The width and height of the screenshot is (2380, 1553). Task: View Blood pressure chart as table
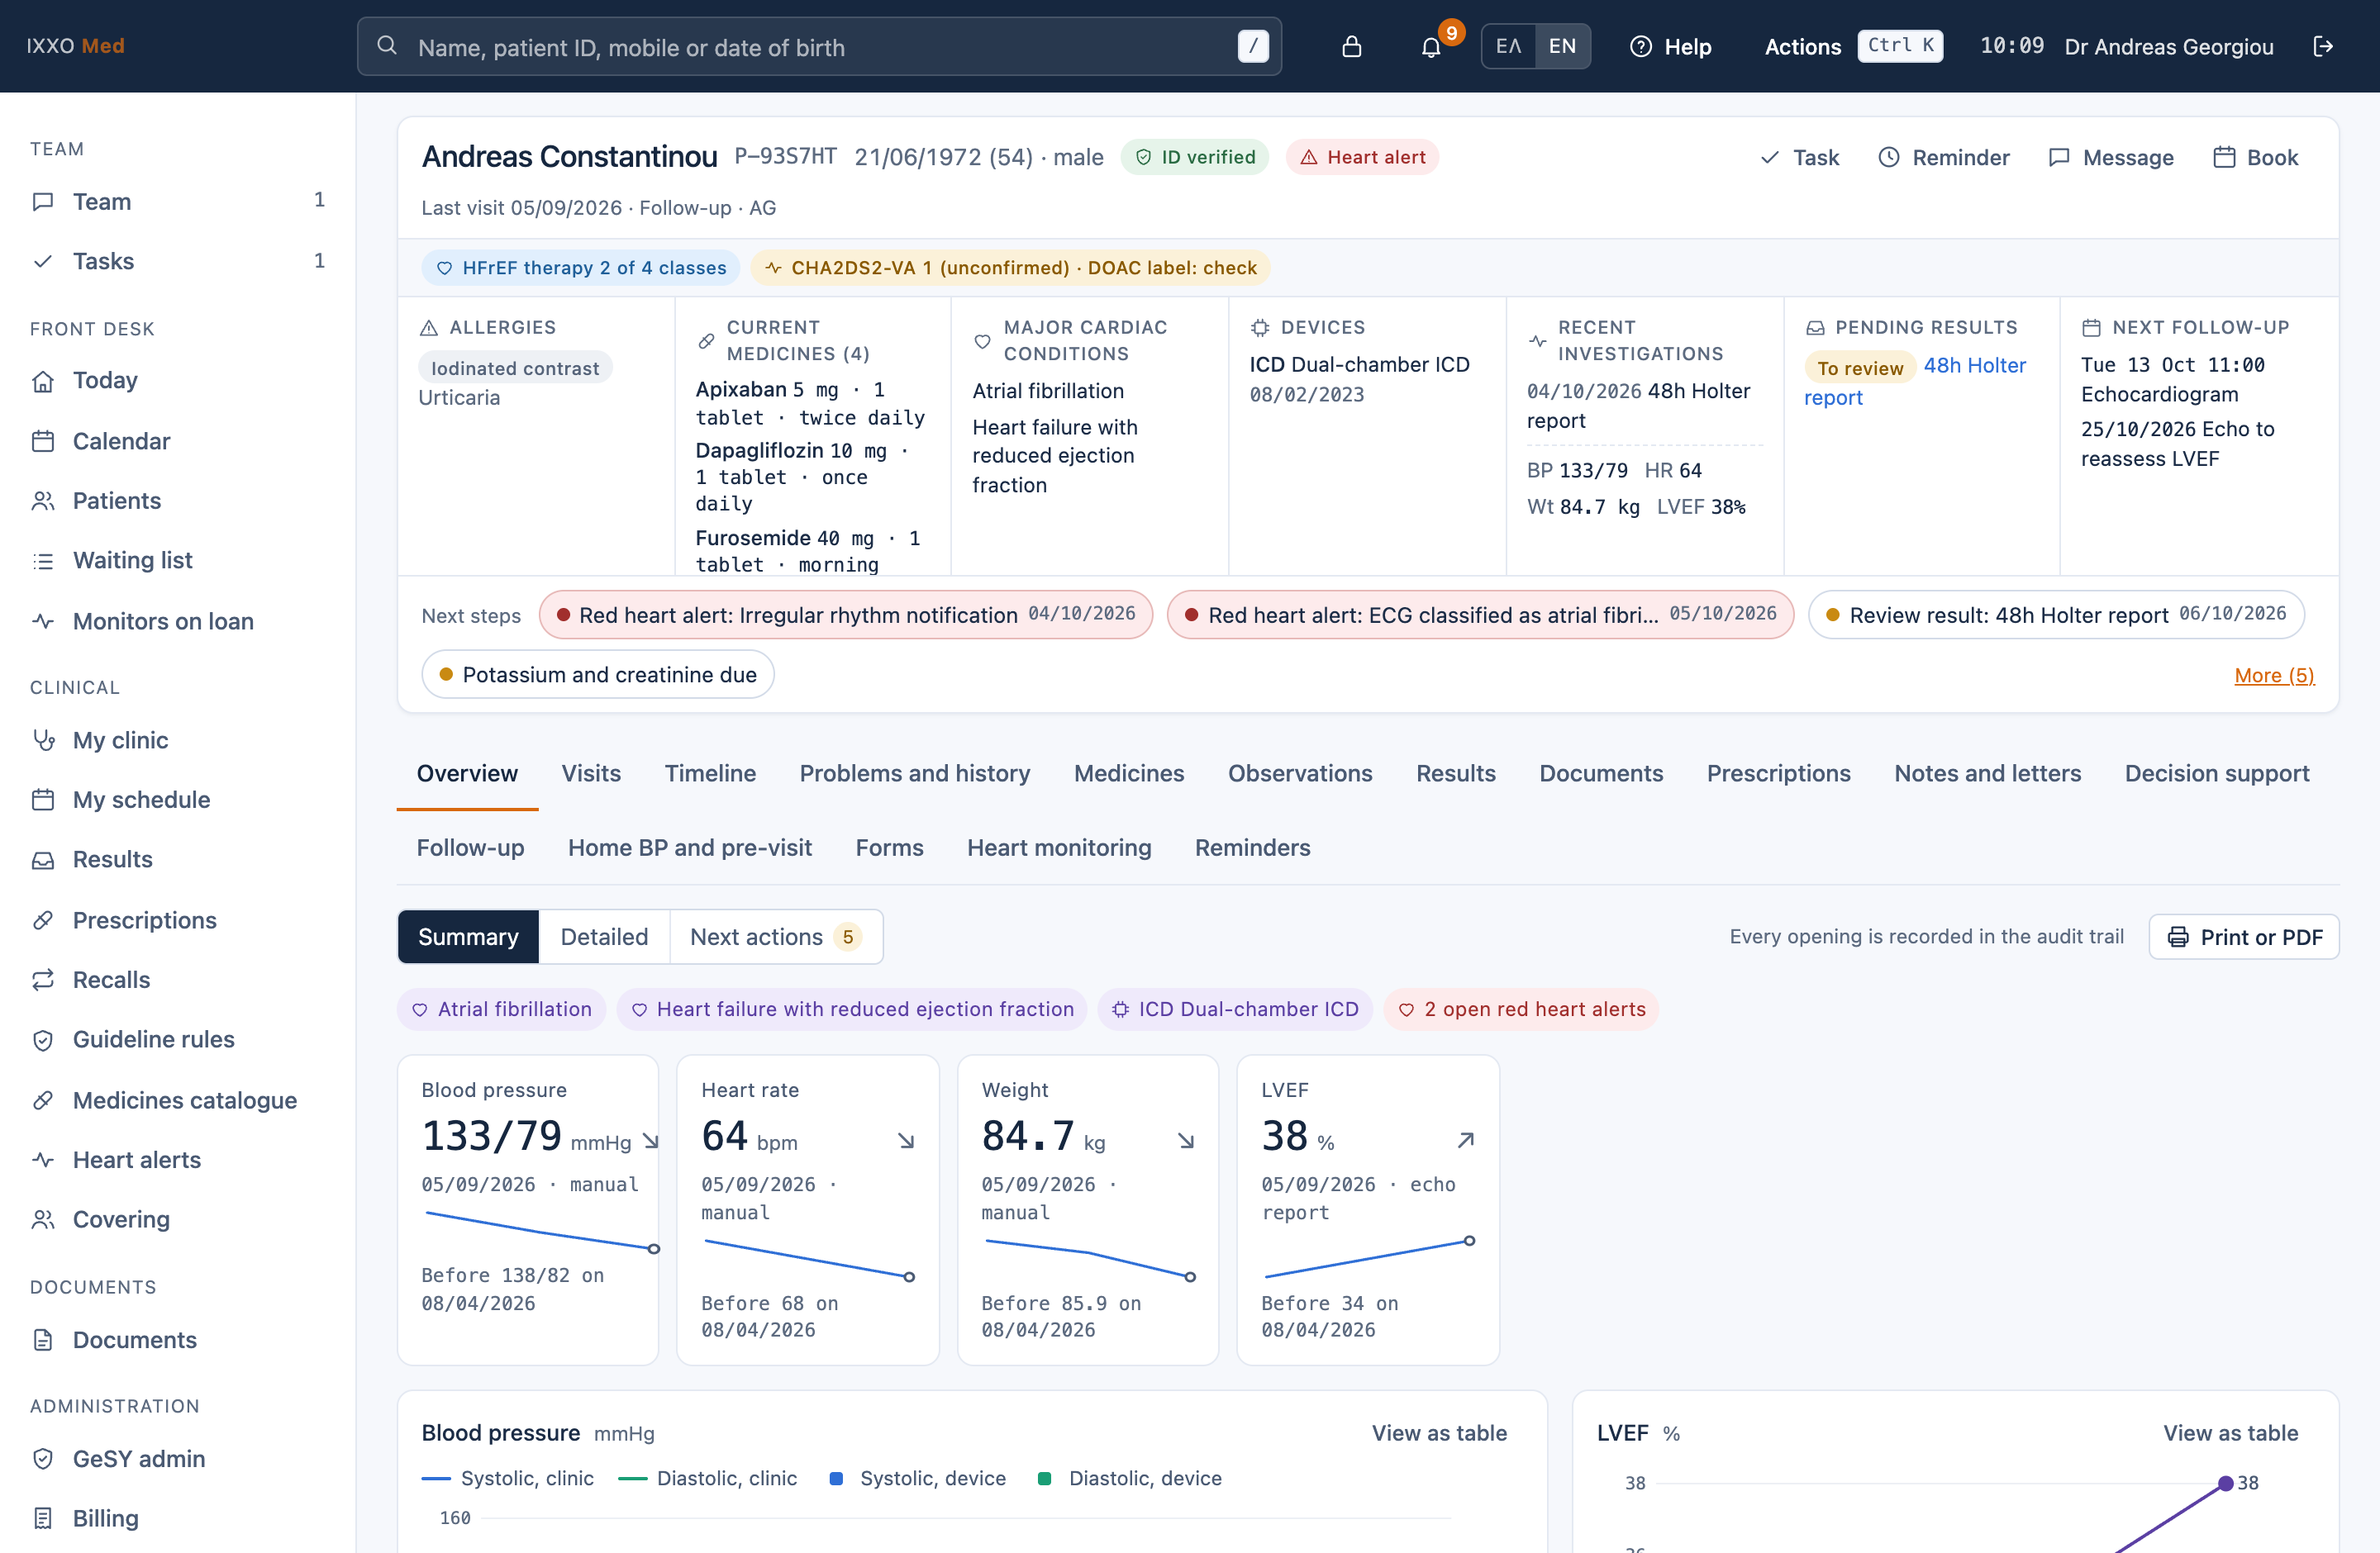pos(1439,1432)
